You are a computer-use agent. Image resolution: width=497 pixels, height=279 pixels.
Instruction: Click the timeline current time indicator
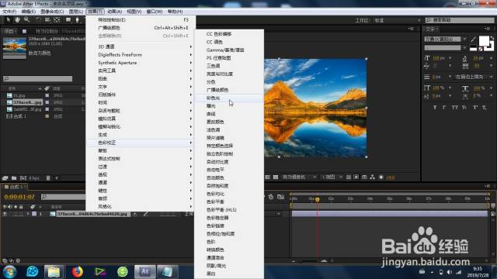[x=318, y=199]
